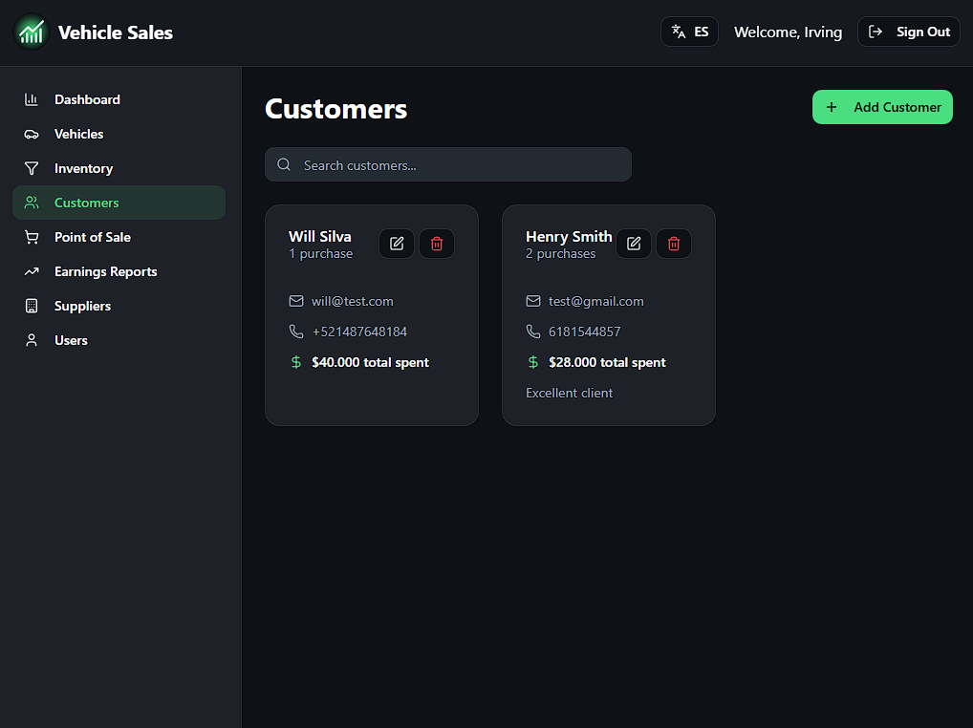
Task: Click the Customers page heading
Action: point(336,109)
